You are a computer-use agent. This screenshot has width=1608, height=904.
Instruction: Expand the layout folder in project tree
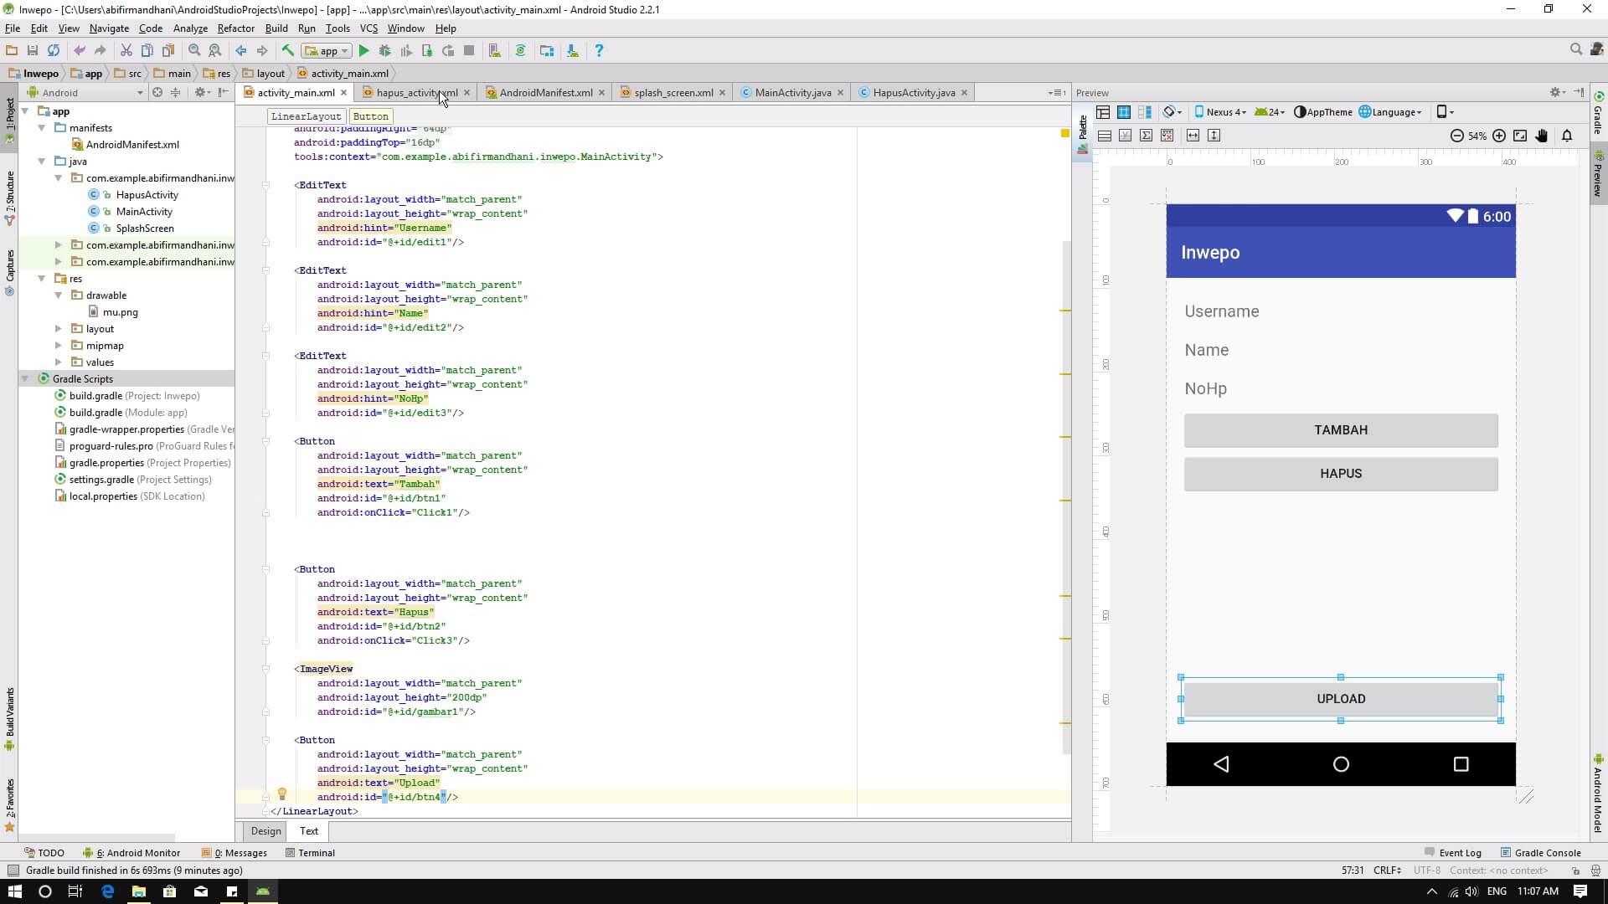click(58, 329)
